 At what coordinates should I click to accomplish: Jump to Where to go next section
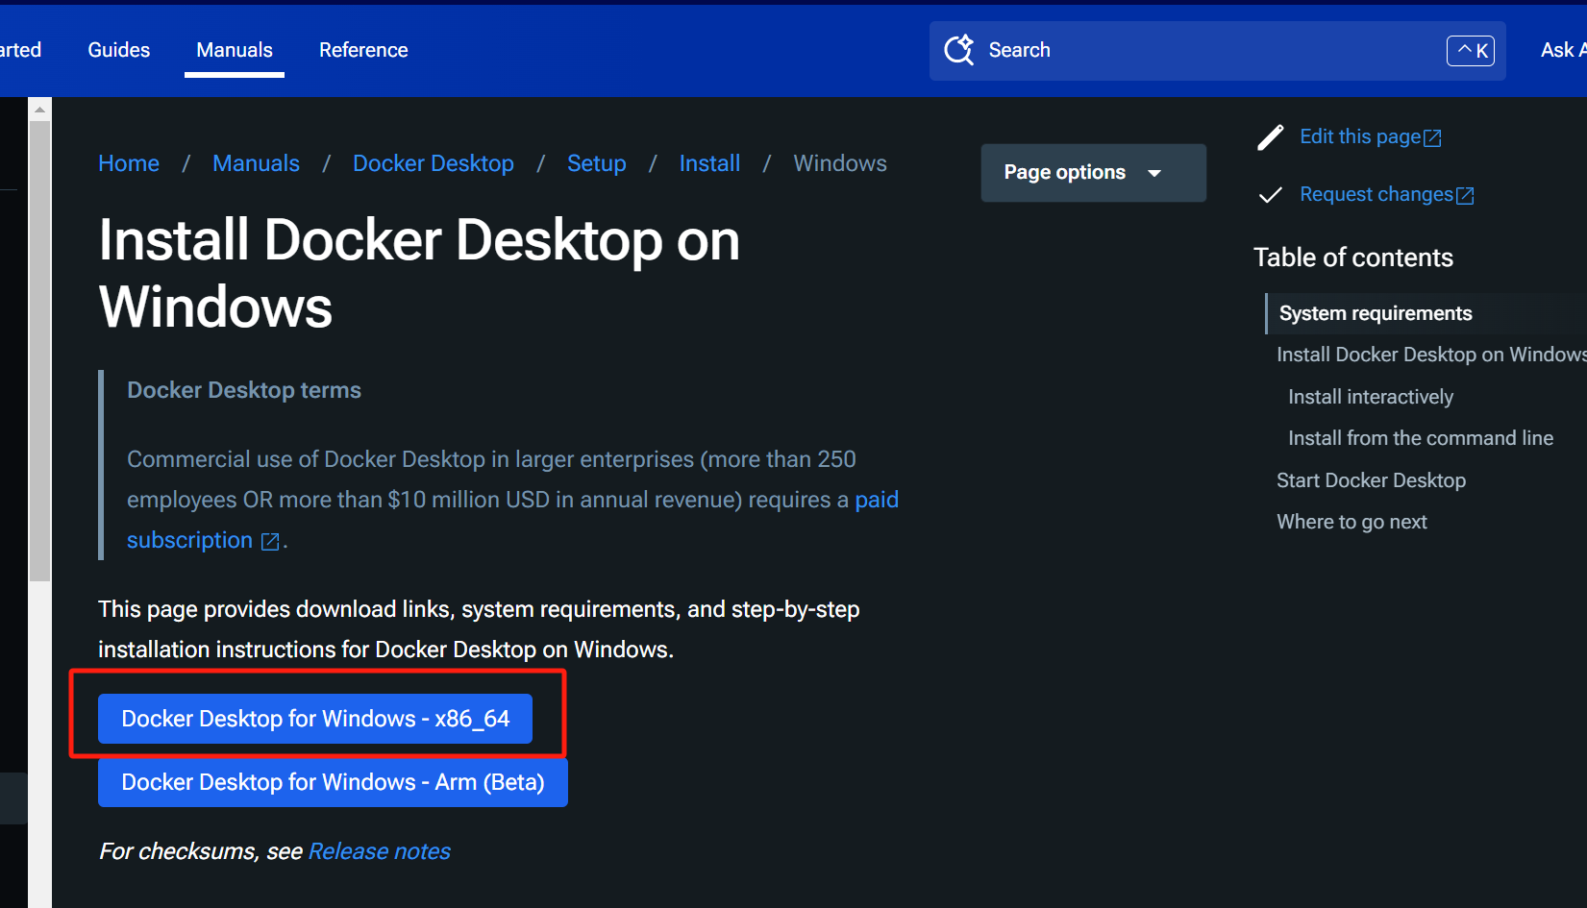click(x=1351, y=522)
